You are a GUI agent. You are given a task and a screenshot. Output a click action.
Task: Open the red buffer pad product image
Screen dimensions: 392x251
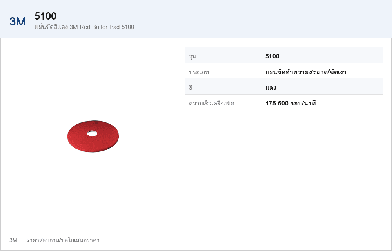[x=93, y=136]
